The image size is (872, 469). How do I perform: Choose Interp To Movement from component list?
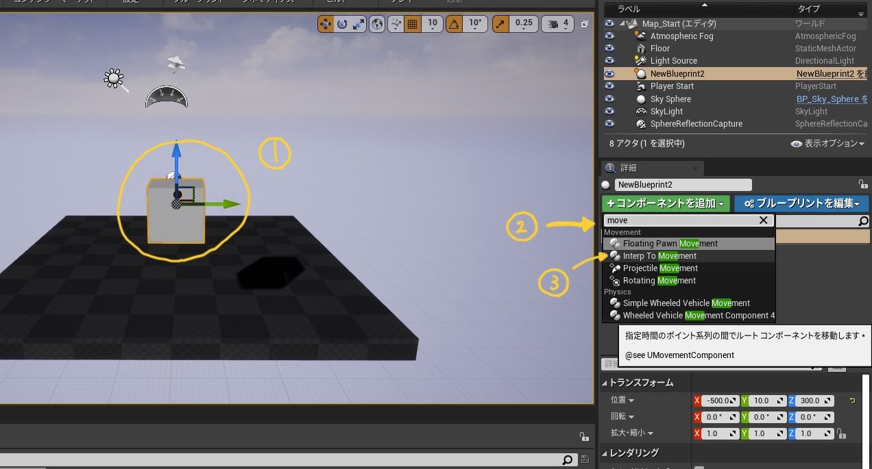[x=659, y=256]
